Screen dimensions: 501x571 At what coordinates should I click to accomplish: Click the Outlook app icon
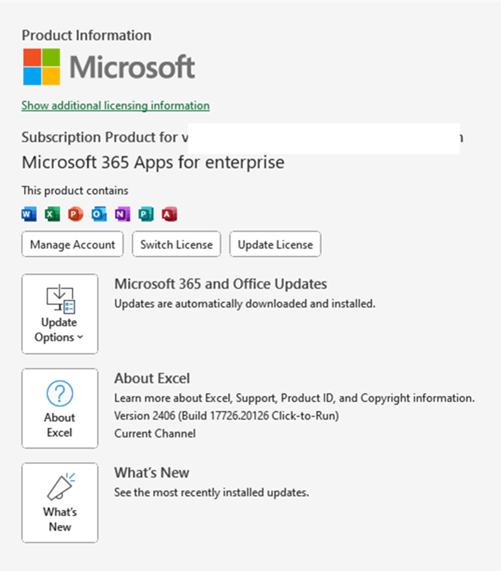tap(99, 214)
